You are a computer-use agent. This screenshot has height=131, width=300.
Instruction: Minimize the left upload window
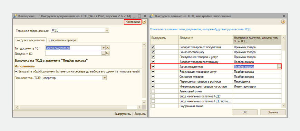pyautogui.click(x=135, y=16)
